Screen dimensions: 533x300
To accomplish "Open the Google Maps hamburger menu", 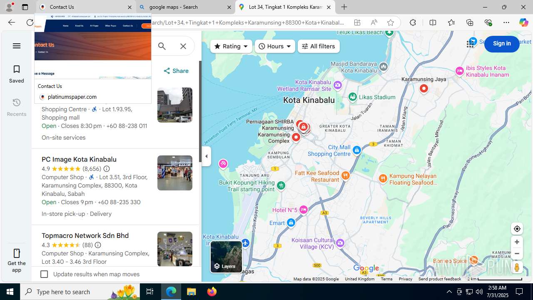I will tap(17, 46).
